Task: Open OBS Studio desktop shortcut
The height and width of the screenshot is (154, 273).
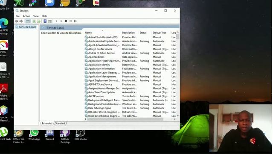Action: point(81,136)
